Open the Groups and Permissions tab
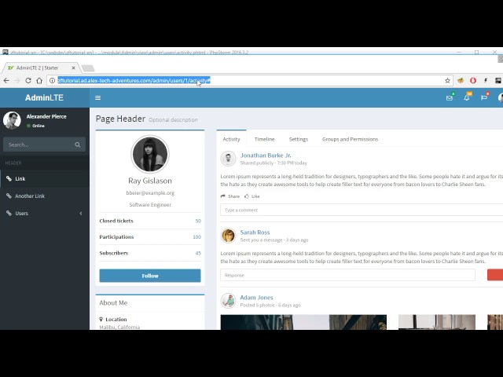Viewport: 503px width, 377px height. (350, 139)
